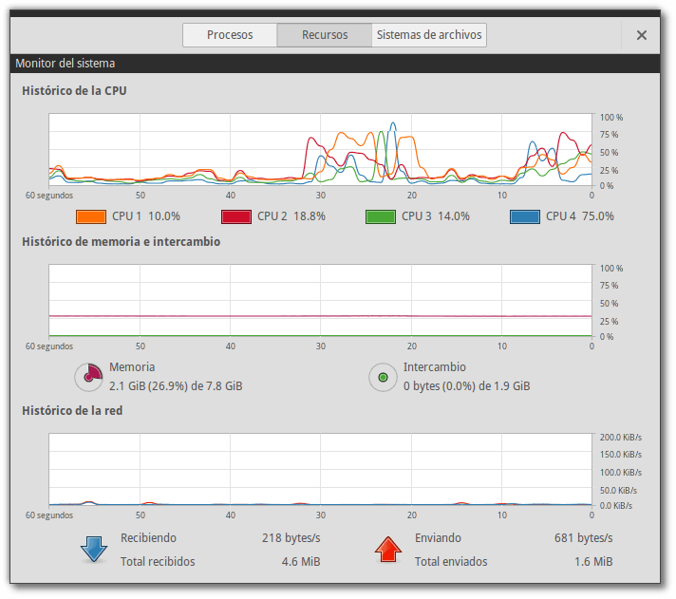Image resolution: width=676 pixels, height=599 pixels.
Task: Select the Recursos tab
Action: 324,35
